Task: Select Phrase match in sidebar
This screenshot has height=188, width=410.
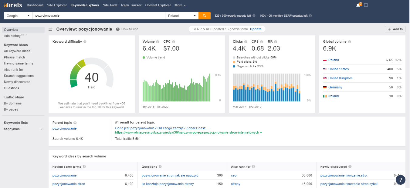Action: [x=14, y=57]
